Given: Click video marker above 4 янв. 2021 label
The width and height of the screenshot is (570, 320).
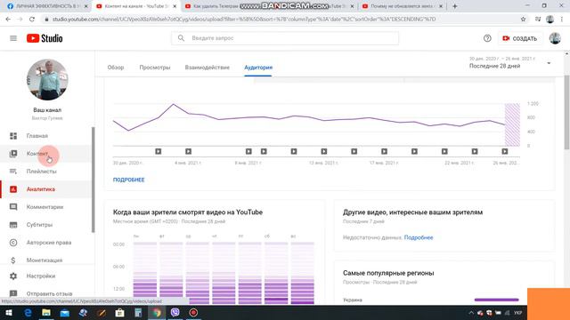Looking at the screenshot, I should click(188, 151).
